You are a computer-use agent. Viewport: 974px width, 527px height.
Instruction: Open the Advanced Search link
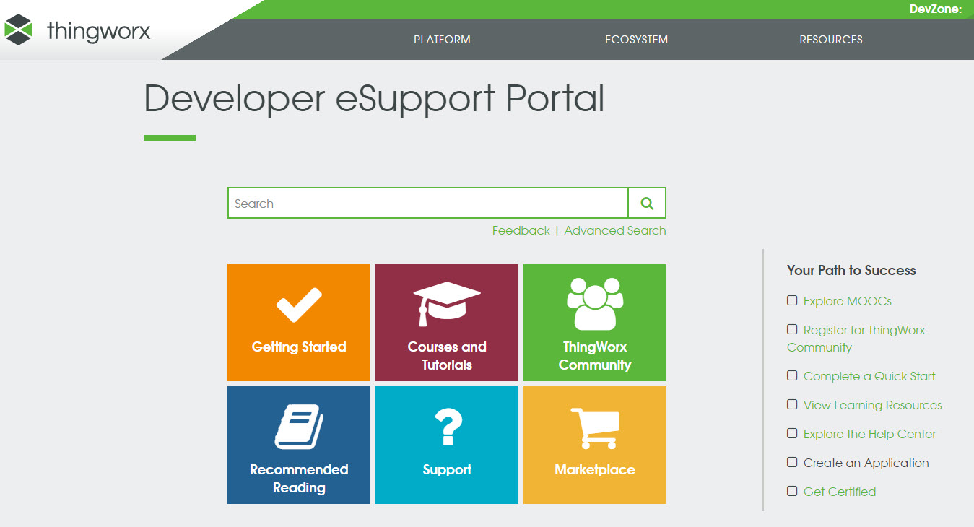point(615,230)
